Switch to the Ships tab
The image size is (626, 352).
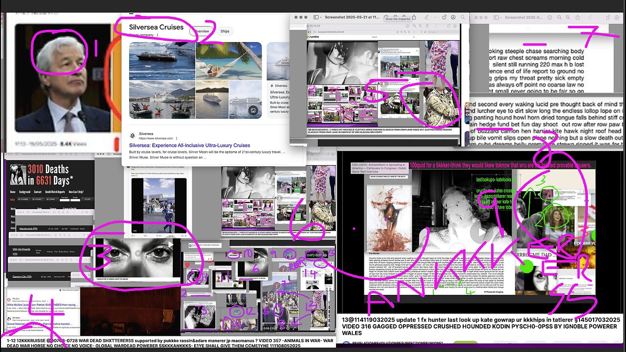pyautogui.click(x=225, y=31)
